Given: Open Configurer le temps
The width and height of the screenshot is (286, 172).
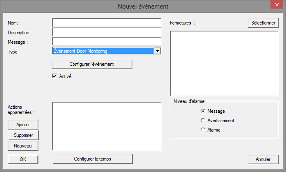Looking at the screenshot, I should click(92, 159).
